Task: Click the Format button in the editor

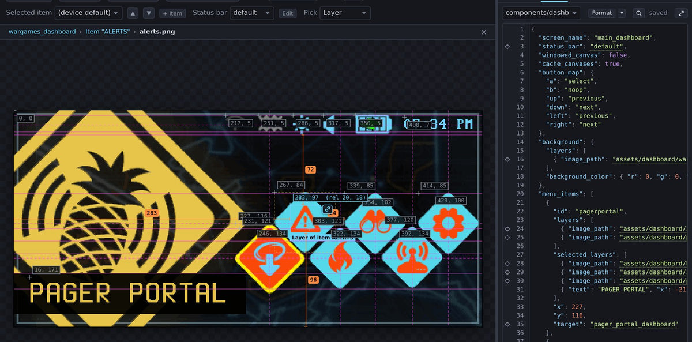Action: pyautogui.click(x=602, y=13)
